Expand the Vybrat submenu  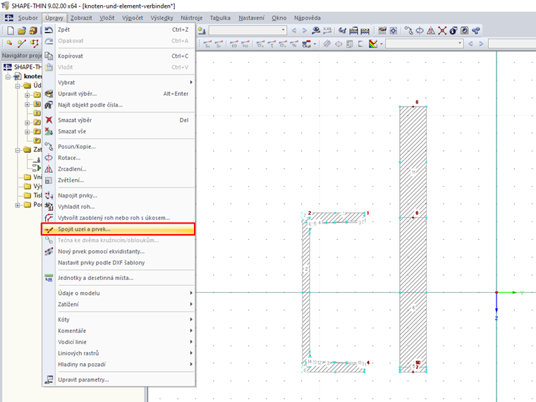124,83
